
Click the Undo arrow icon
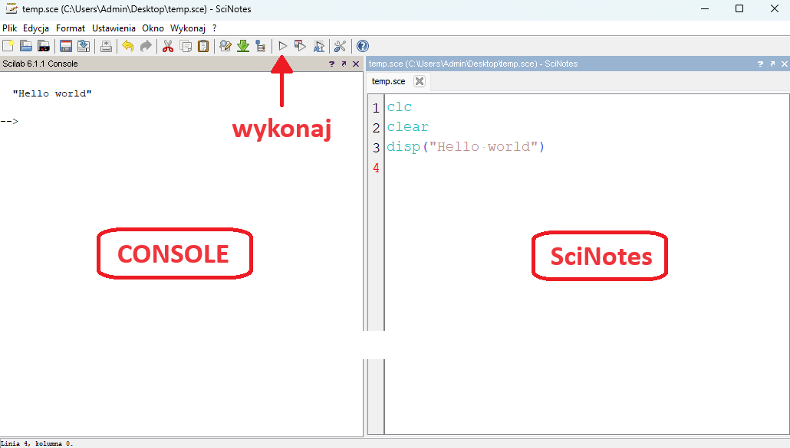[127, 46]
